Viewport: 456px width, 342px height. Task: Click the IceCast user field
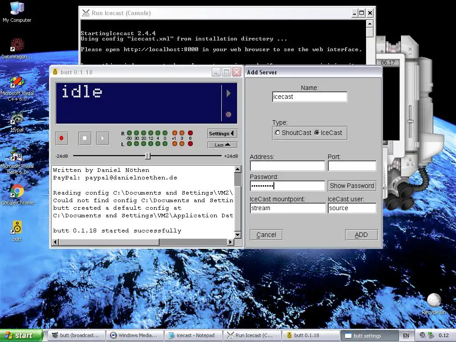(x=352, y=208)
